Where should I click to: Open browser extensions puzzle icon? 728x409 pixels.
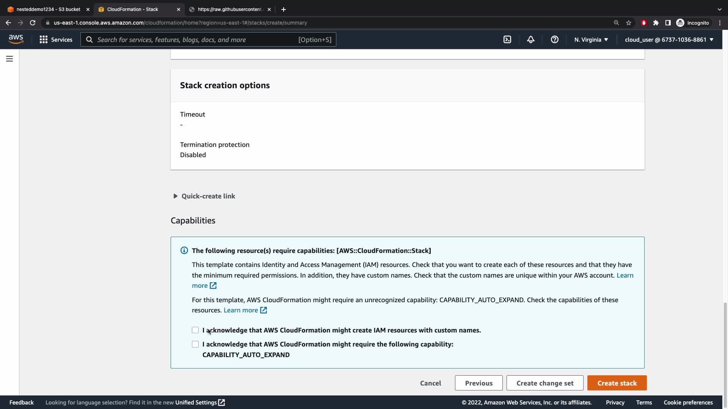coord(656,23)
